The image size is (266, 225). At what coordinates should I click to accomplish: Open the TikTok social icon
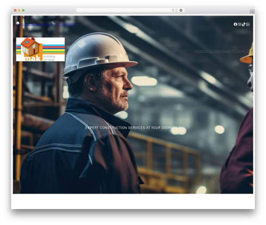click(x=244, y=24)
